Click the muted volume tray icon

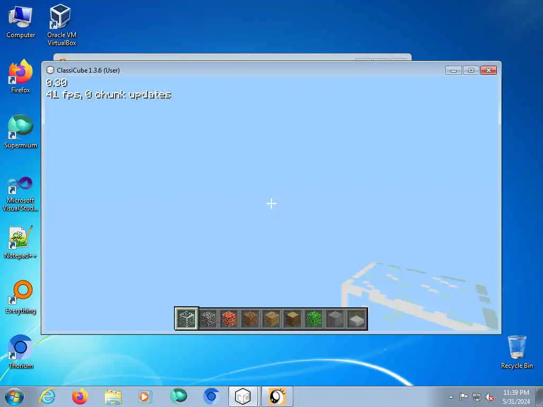point(489,397)
